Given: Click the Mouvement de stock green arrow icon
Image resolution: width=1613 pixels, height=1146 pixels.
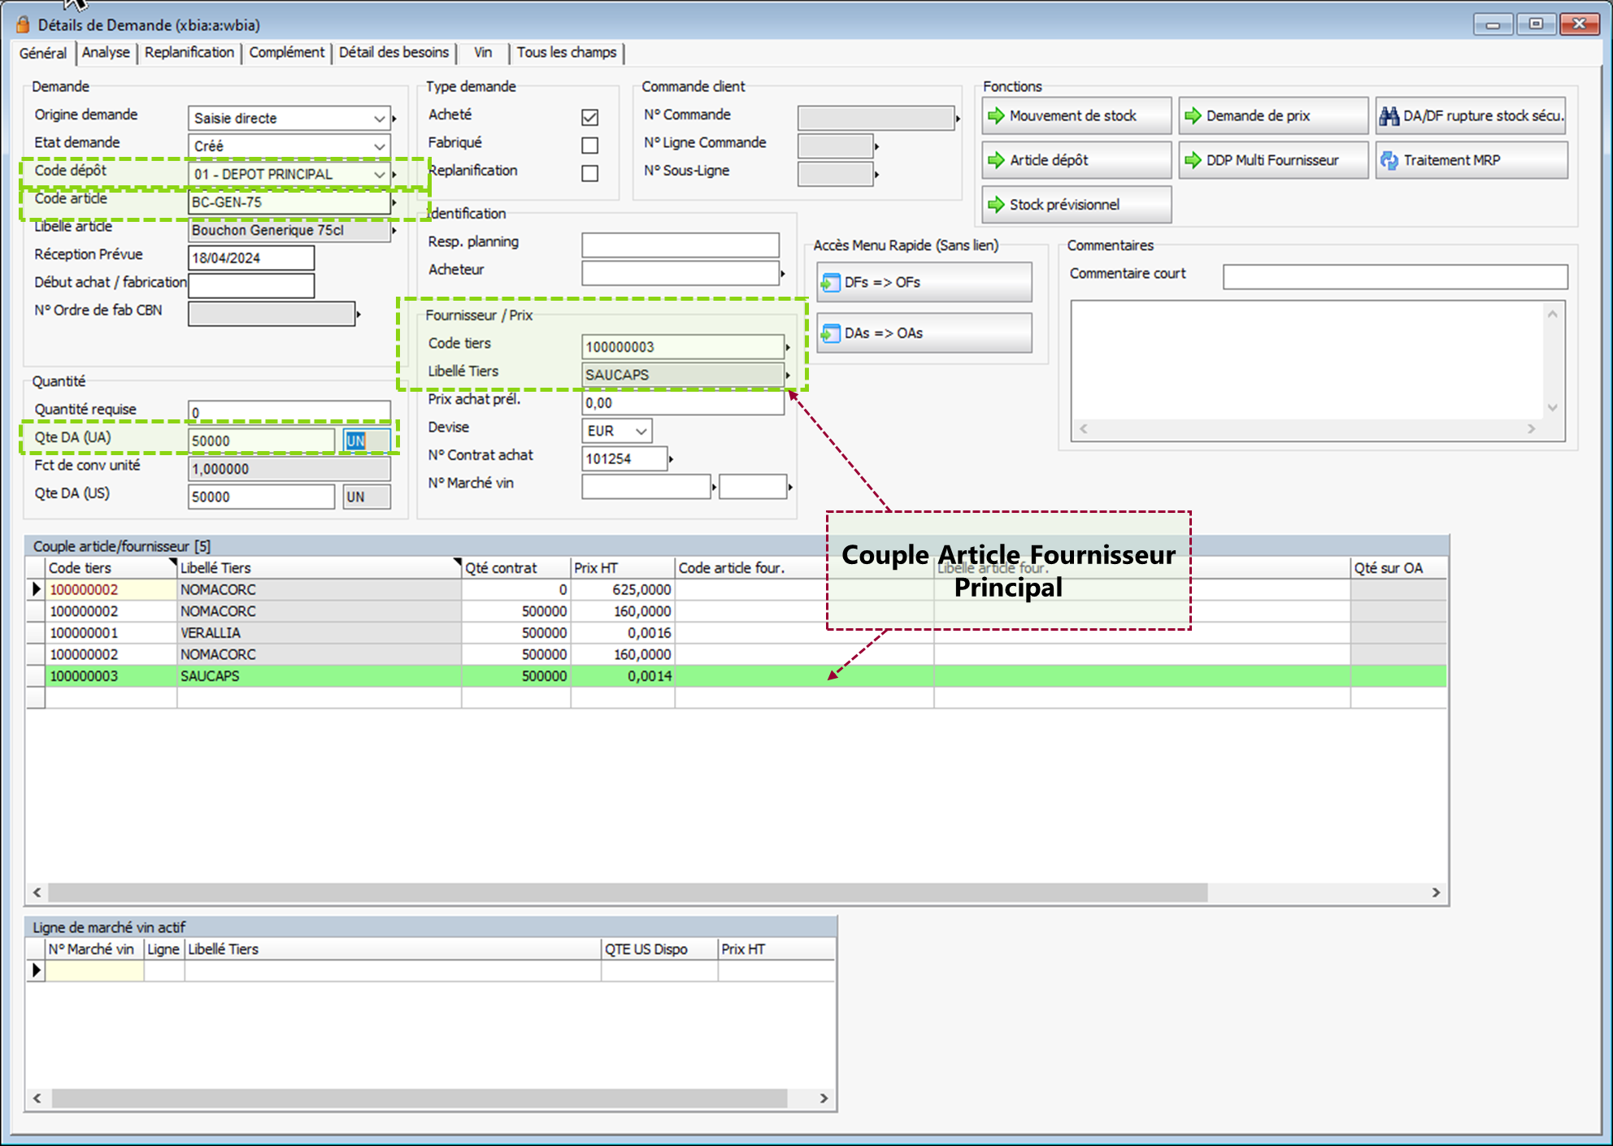Looking at the screenshot, I should tap(996, 115).
